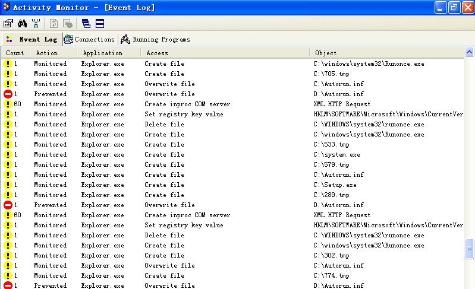Click the warning icon in the C:\302.tmp row

point(8,255)
